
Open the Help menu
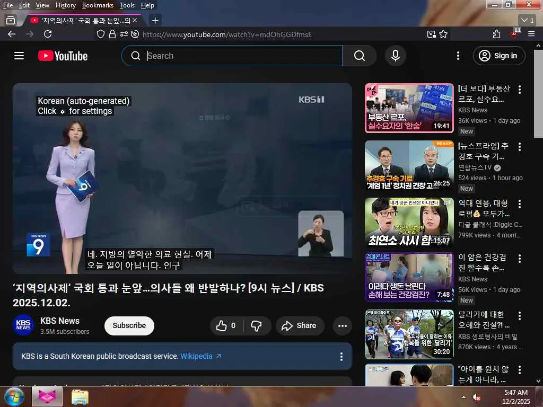tap(147, 5)
